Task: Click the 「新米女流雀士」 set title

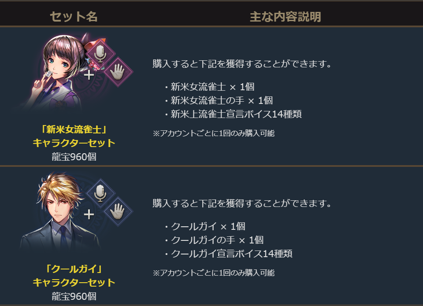Action: pyautogui.click(x=74, y=129)
